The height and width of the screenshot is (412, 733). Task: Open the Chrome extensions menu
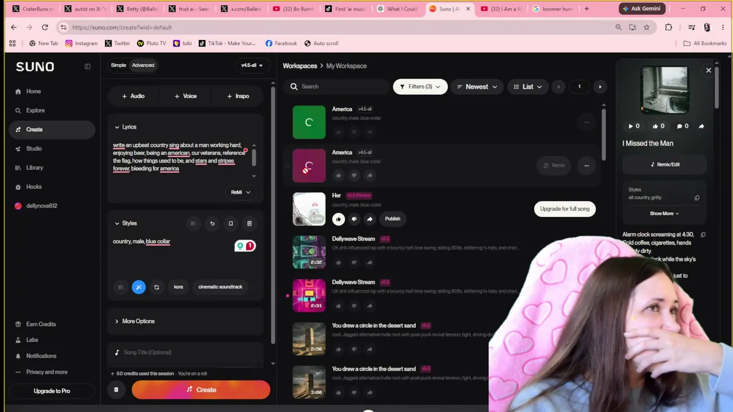pos(668,27)
